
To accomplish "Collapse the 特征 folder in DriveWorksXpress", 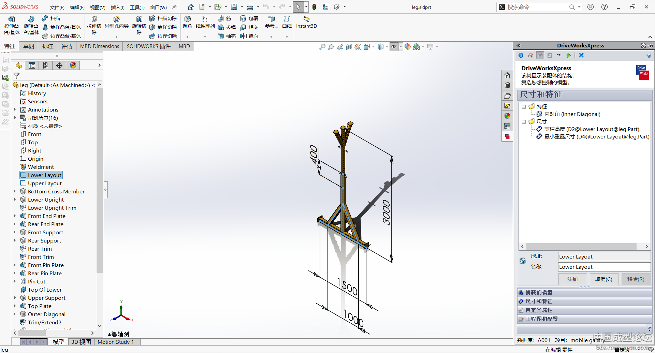I will 524,107.
